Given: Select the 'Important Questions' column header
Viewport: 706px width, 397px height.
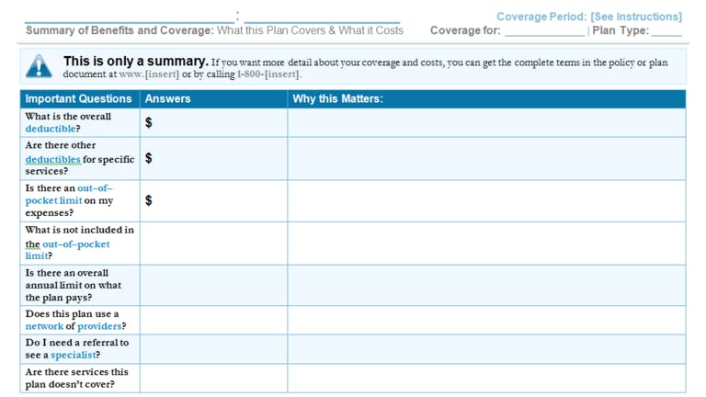Looking at the screenshot, I should click(x=78, y=99).
